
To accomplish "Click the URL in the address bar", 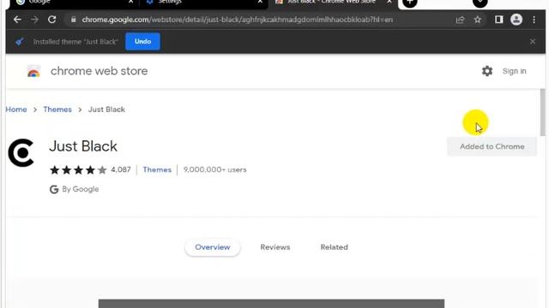I will click(237, 20).
